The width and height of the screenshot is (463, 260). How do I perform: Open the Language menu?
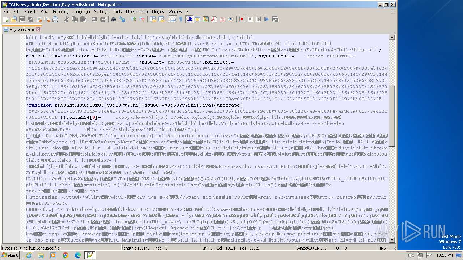81,12
